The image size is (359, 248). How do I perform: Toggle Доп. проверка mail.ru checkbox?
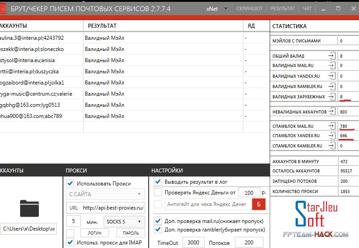158,221
